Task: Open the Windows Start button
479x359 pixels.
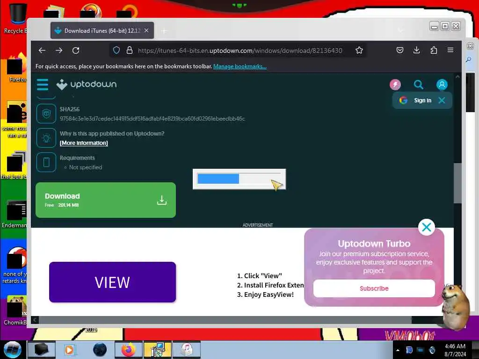Action: pyautogui.click(x=12, y=350)
